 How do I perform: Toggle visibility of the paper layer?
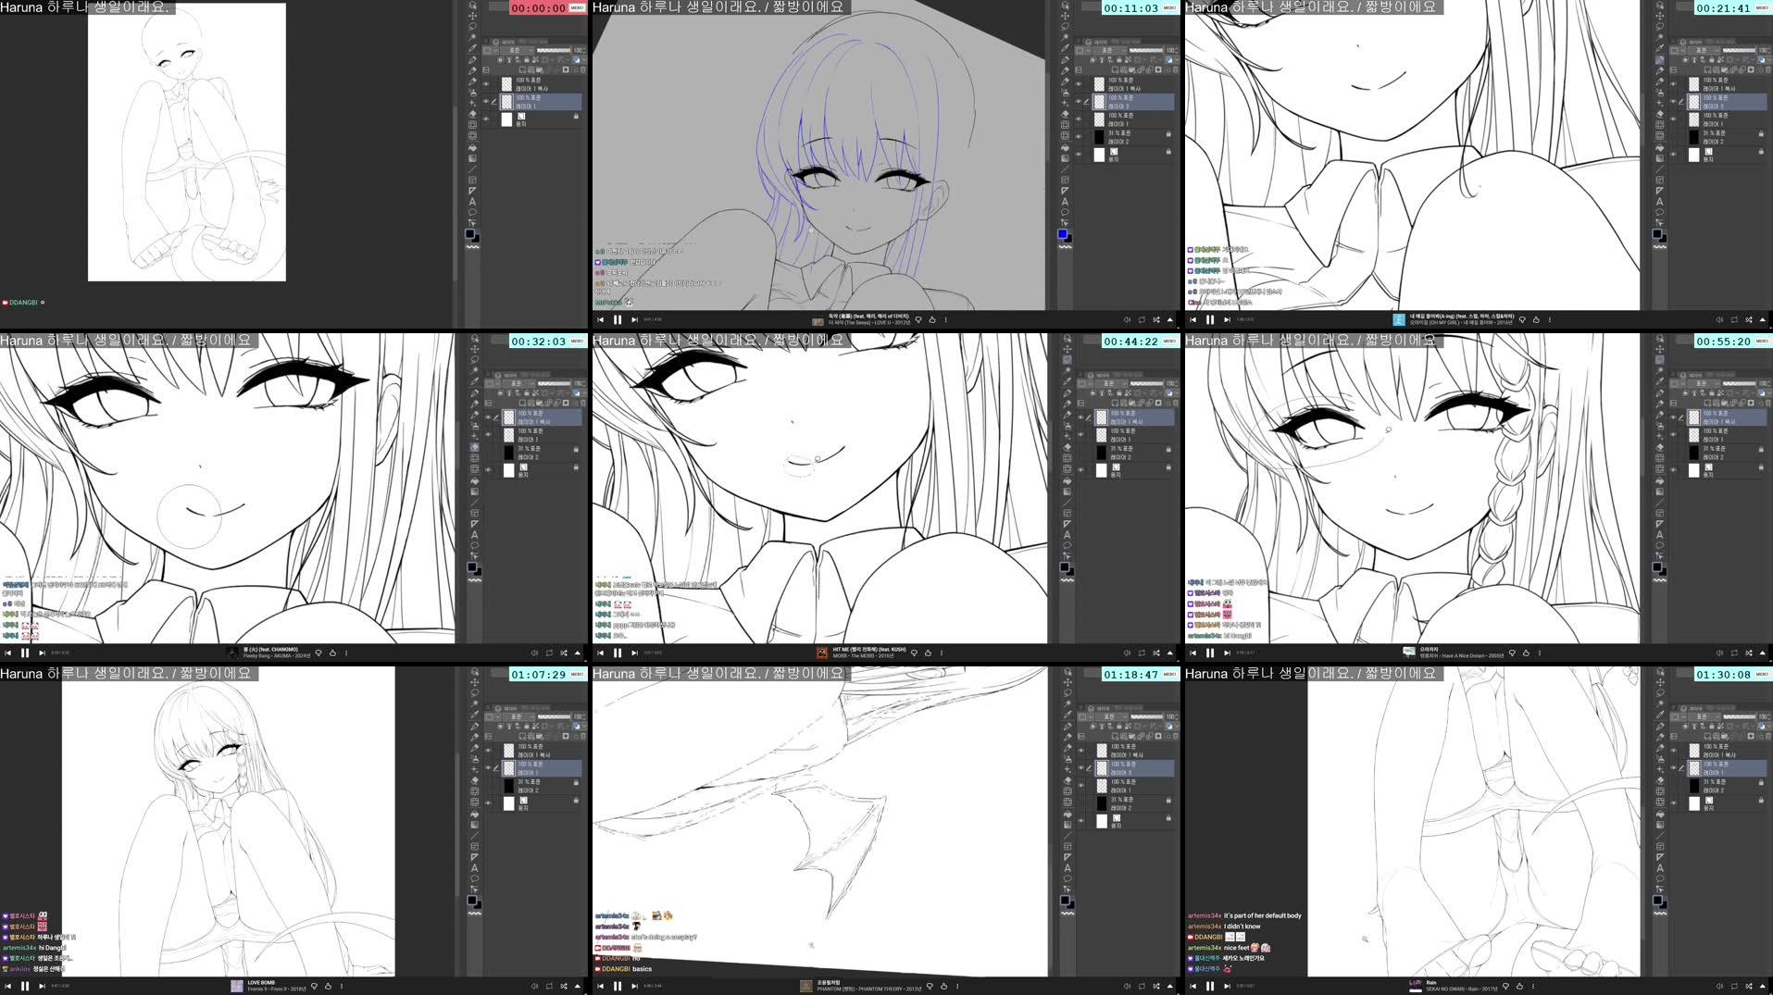coord(486,118)
